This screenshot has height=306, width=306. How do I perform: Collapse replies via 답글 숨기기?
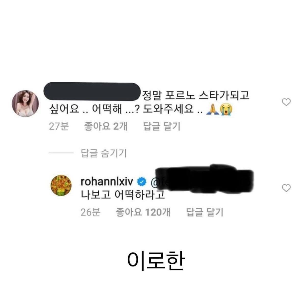[104, 153]
